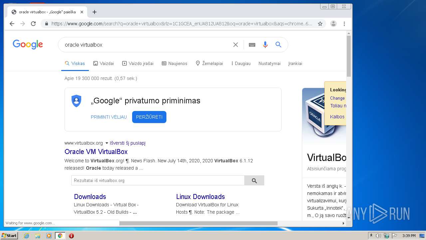Click the blue magnifier search icon
Screen dimensions: 426x240
(x=279, y=45)
